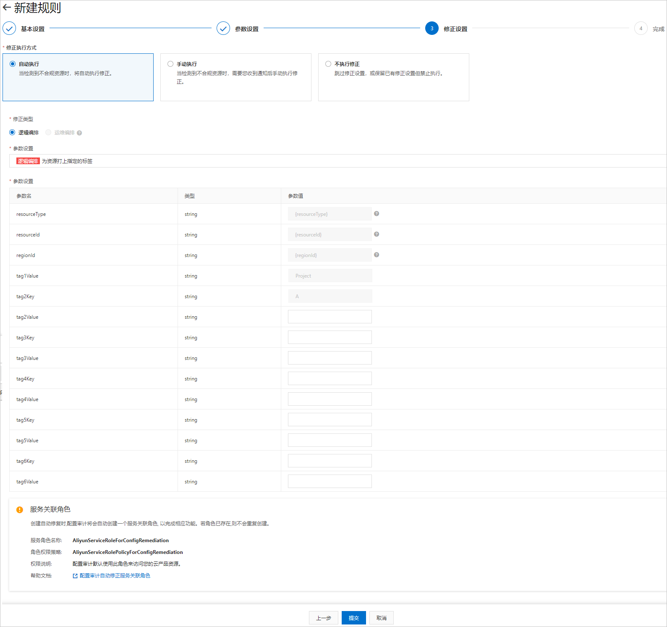Open the help icon beside resourceType value
The image size is (667, 627).
(x=377, y=214)
